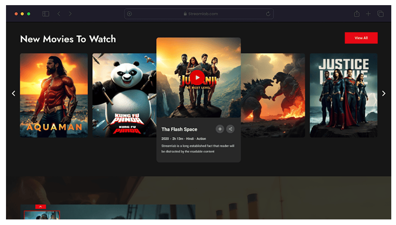Share the Tha Flash Space movie
Viewport: 396px width, 225px height.
click(231, 129)
